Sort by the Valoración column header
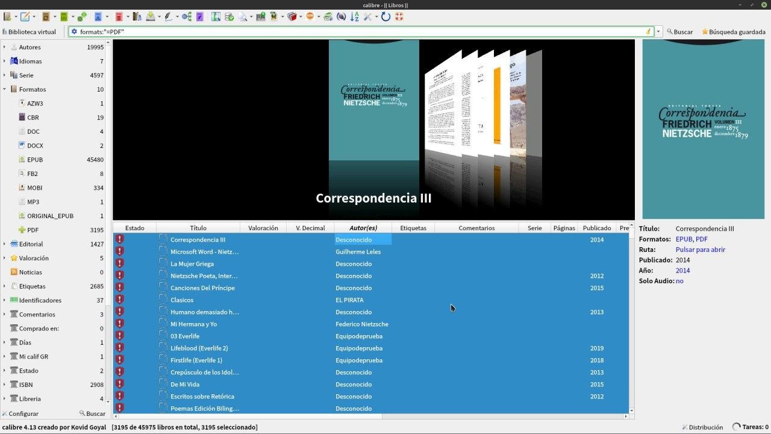771x434 pixels. click(263, 228)
